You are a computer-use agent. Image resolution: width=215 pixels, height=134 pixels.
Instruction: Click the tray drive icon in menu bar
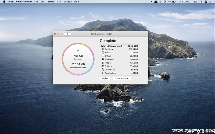[156, 2]
